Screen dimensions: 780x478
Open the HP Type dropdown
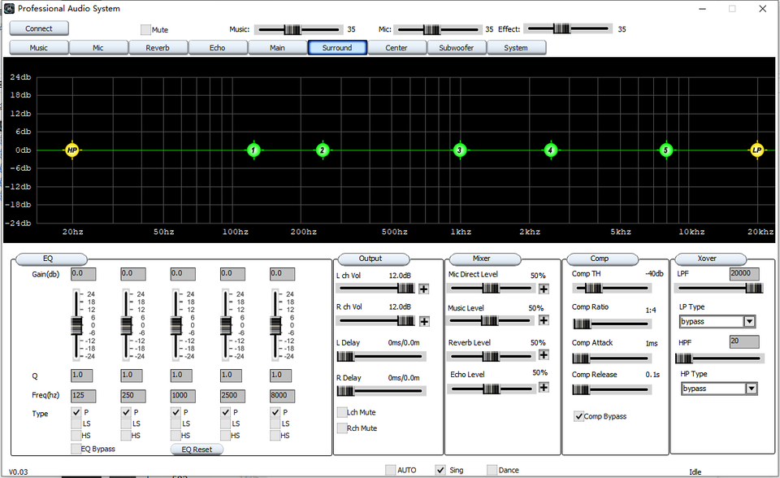coord(751,389)
